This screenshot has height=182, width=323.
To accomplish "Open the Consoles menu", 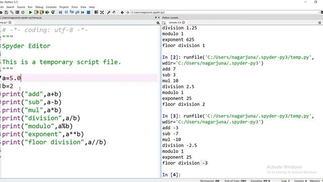I will point(51,7).
